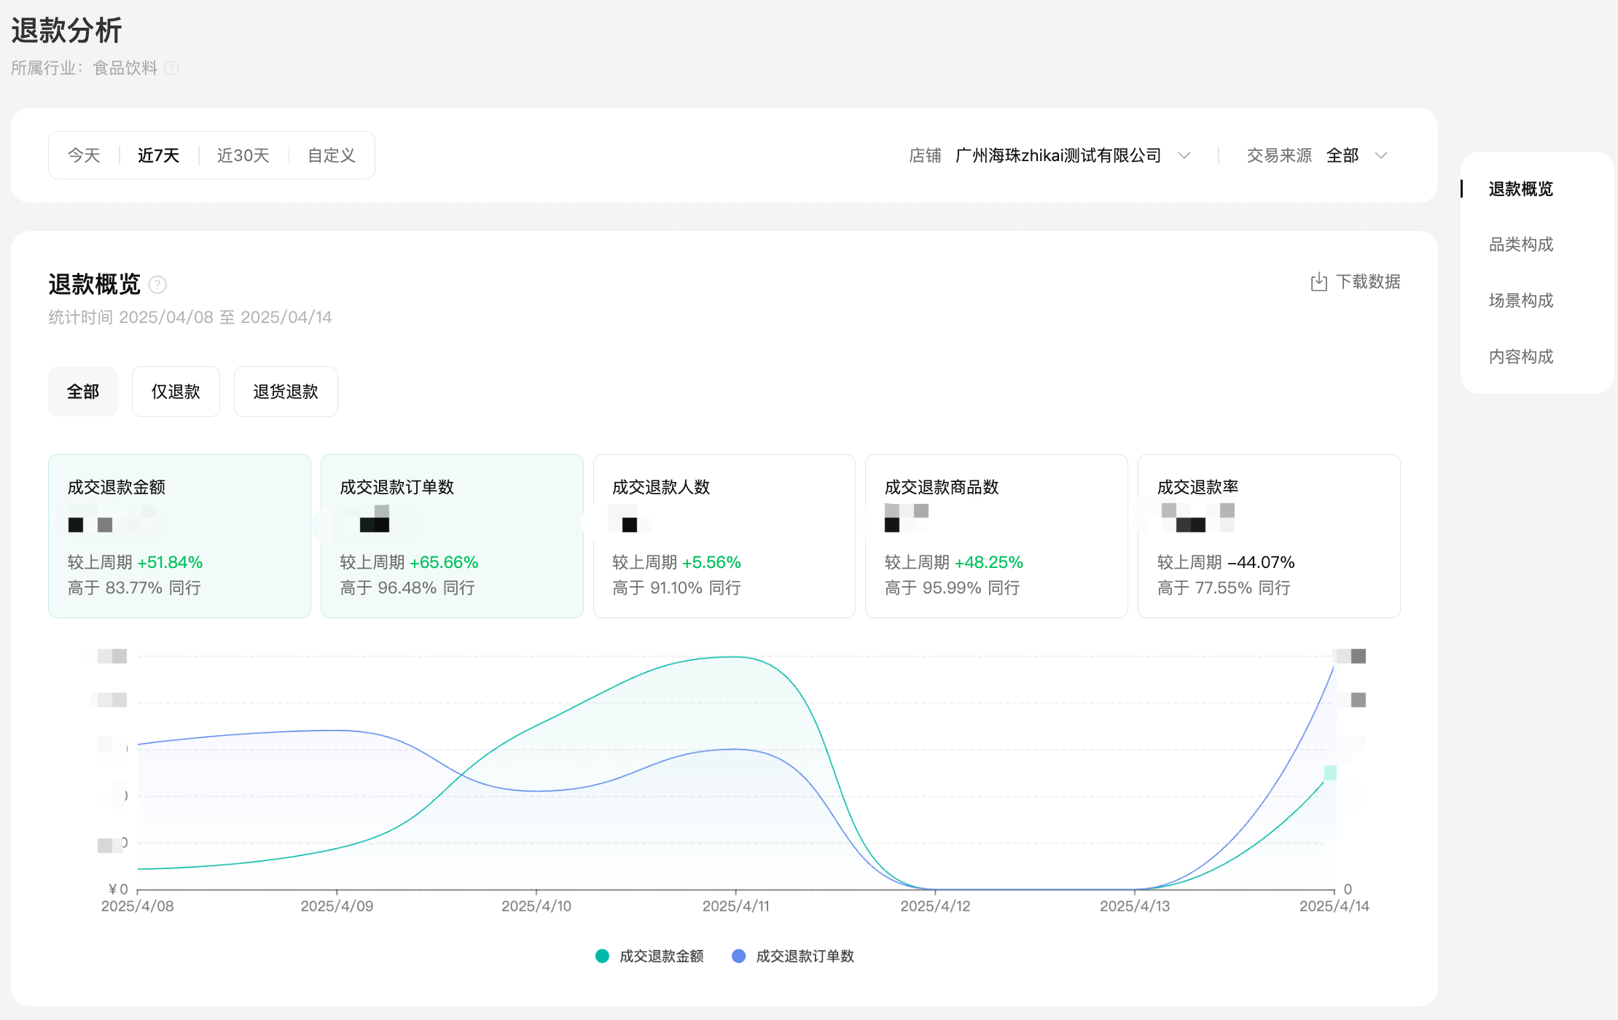The width and height of the screenshot is (1618, 1020).
Task: Enable the 成交退款人数 metric card
Action: pyautogui.click(x=724, y=536)
